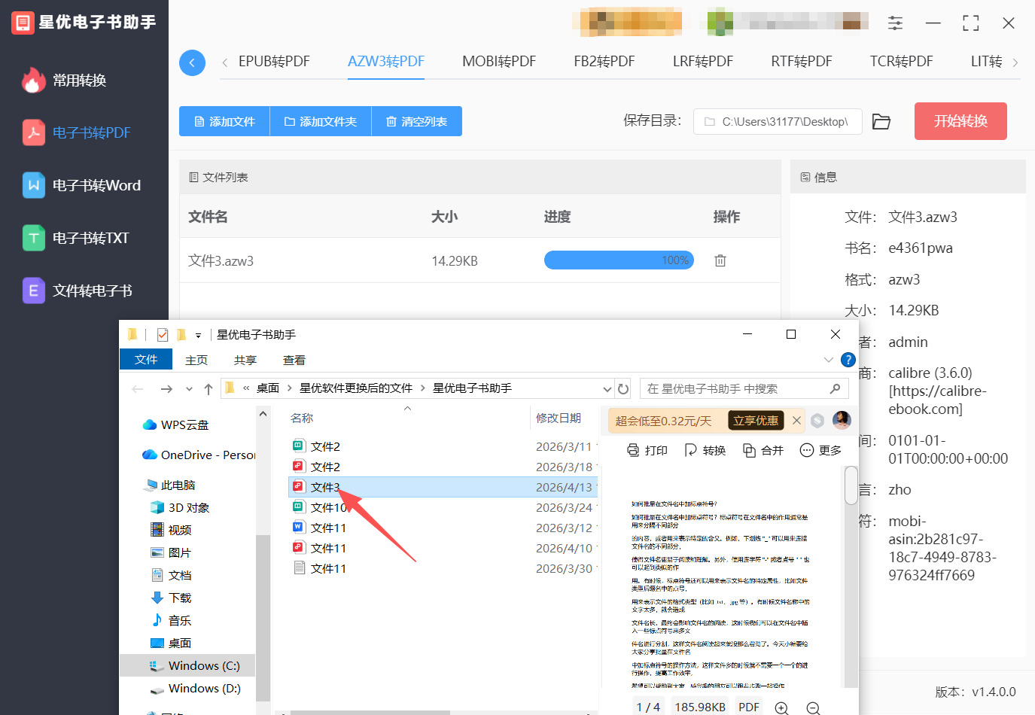
Task: Switch to the MOBI转PDF tab
Action: click(x=499, y=62)
